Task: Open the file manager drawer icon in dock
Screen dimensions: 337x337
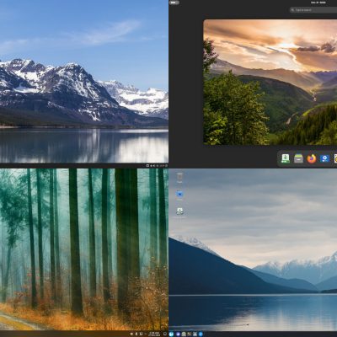Action: [298, 158]
